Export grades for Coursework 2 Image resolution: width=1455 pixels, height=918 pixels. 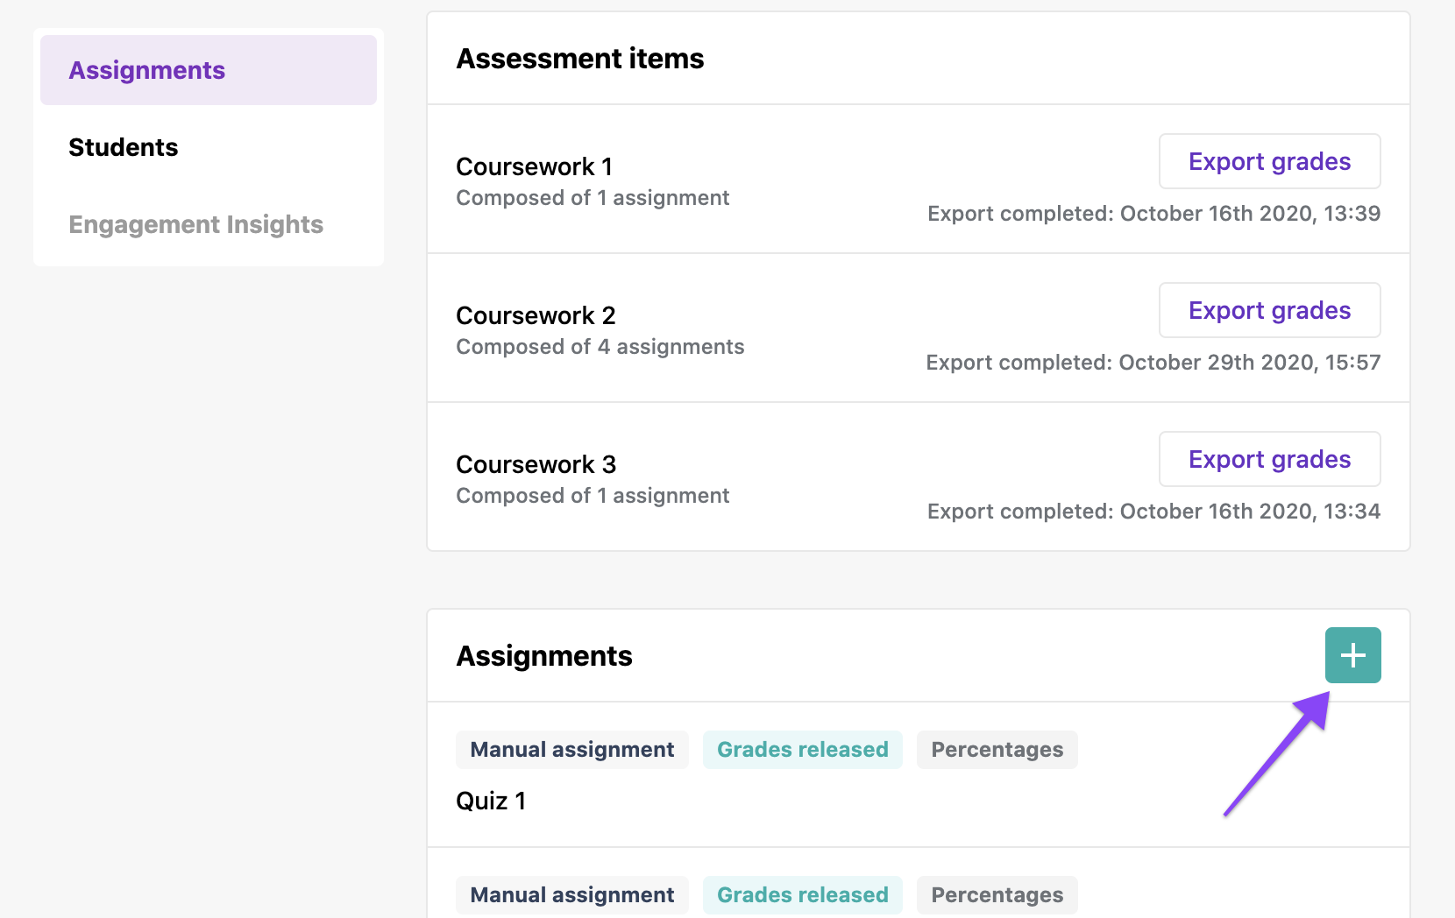1269,310
